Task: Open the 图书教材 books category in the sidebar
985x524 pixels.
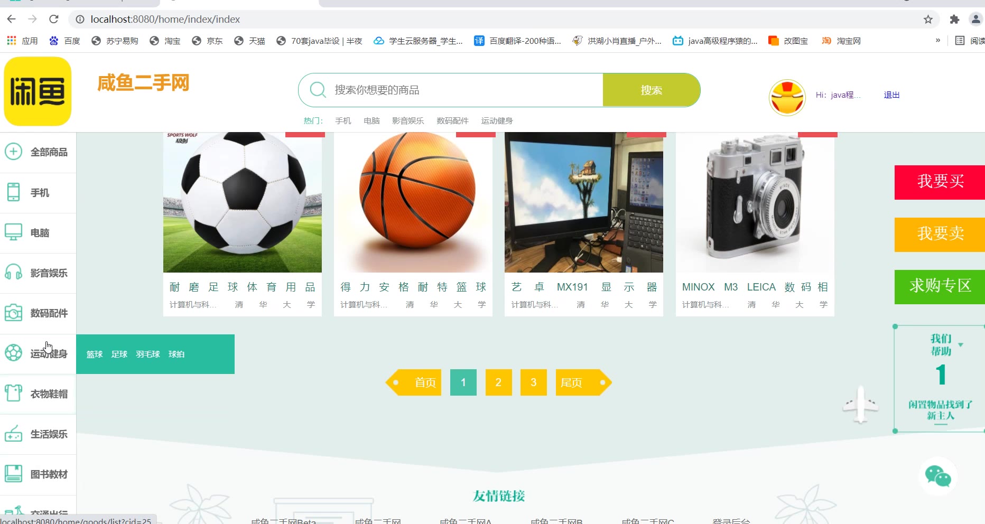Action: [38, 474]
